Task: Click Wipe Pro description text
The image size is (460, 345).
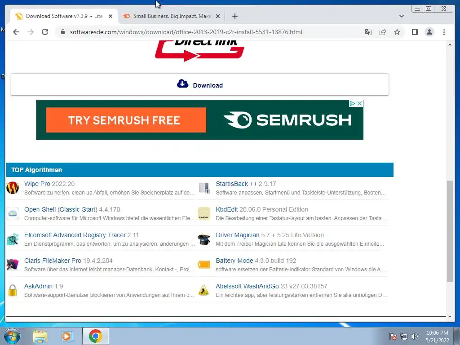Action: (110, 193)
